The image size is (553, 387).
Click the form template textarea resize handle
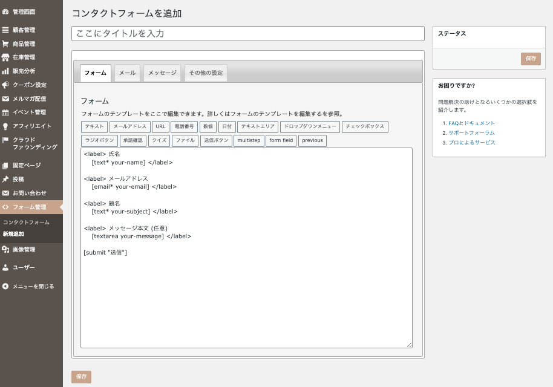tap(409, 345)
